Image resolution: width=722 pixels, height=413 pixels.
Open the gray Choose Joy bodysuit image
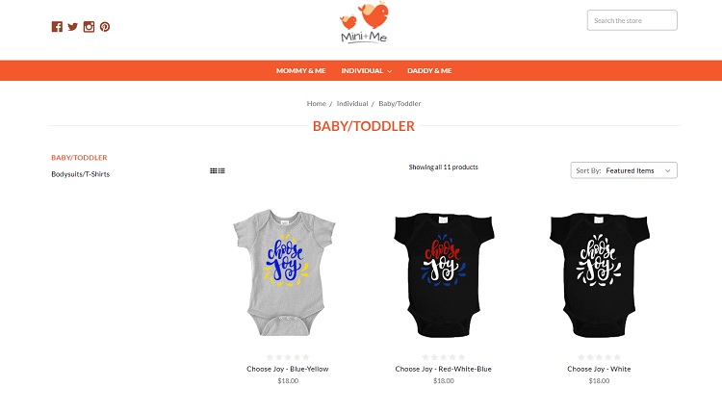tap(285, 272)
